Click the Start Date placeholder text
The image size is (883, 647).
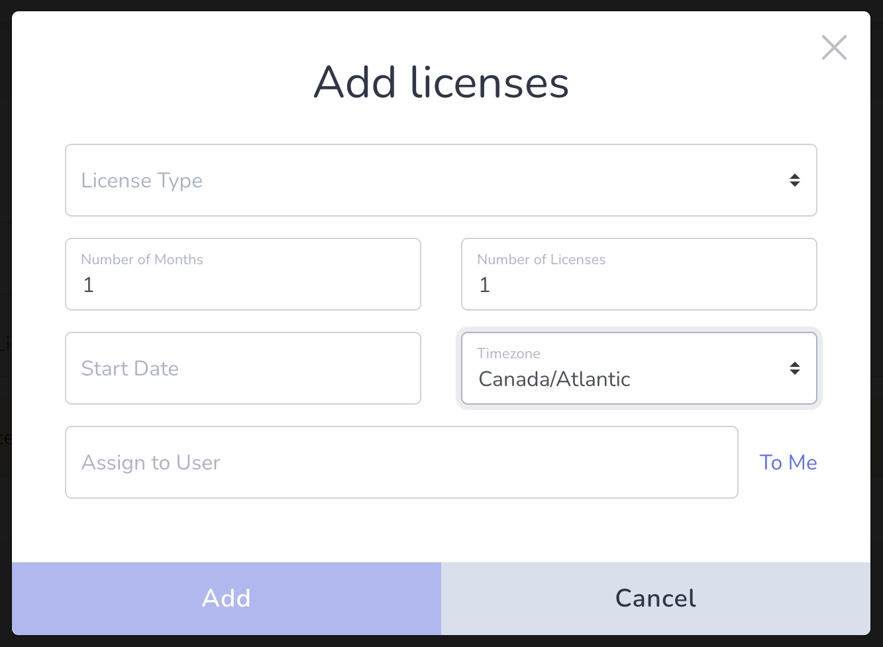click(130, 368)
